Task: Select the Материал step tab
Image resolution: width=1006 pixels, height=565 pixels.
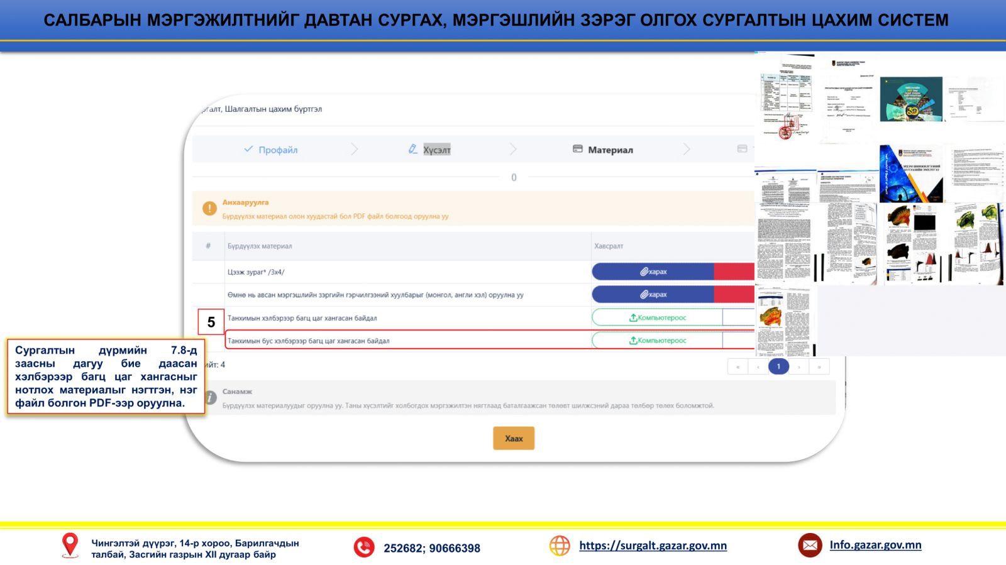Action: click(610, 150)
